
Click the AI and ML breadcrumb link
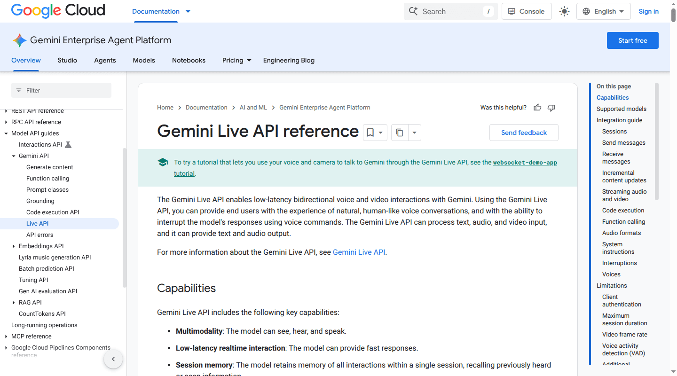(253, 108)
